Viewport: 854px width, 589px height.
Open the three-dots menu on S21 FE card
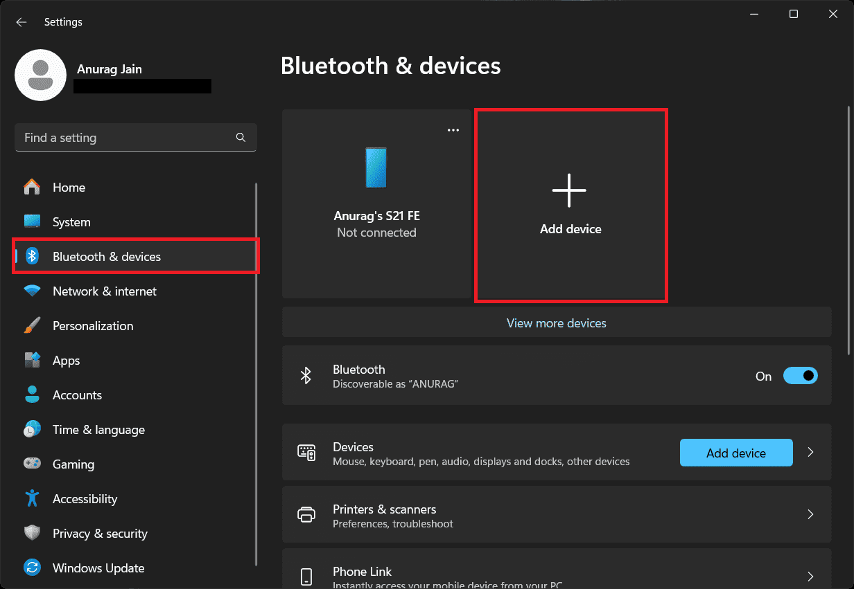coord(453,130)
